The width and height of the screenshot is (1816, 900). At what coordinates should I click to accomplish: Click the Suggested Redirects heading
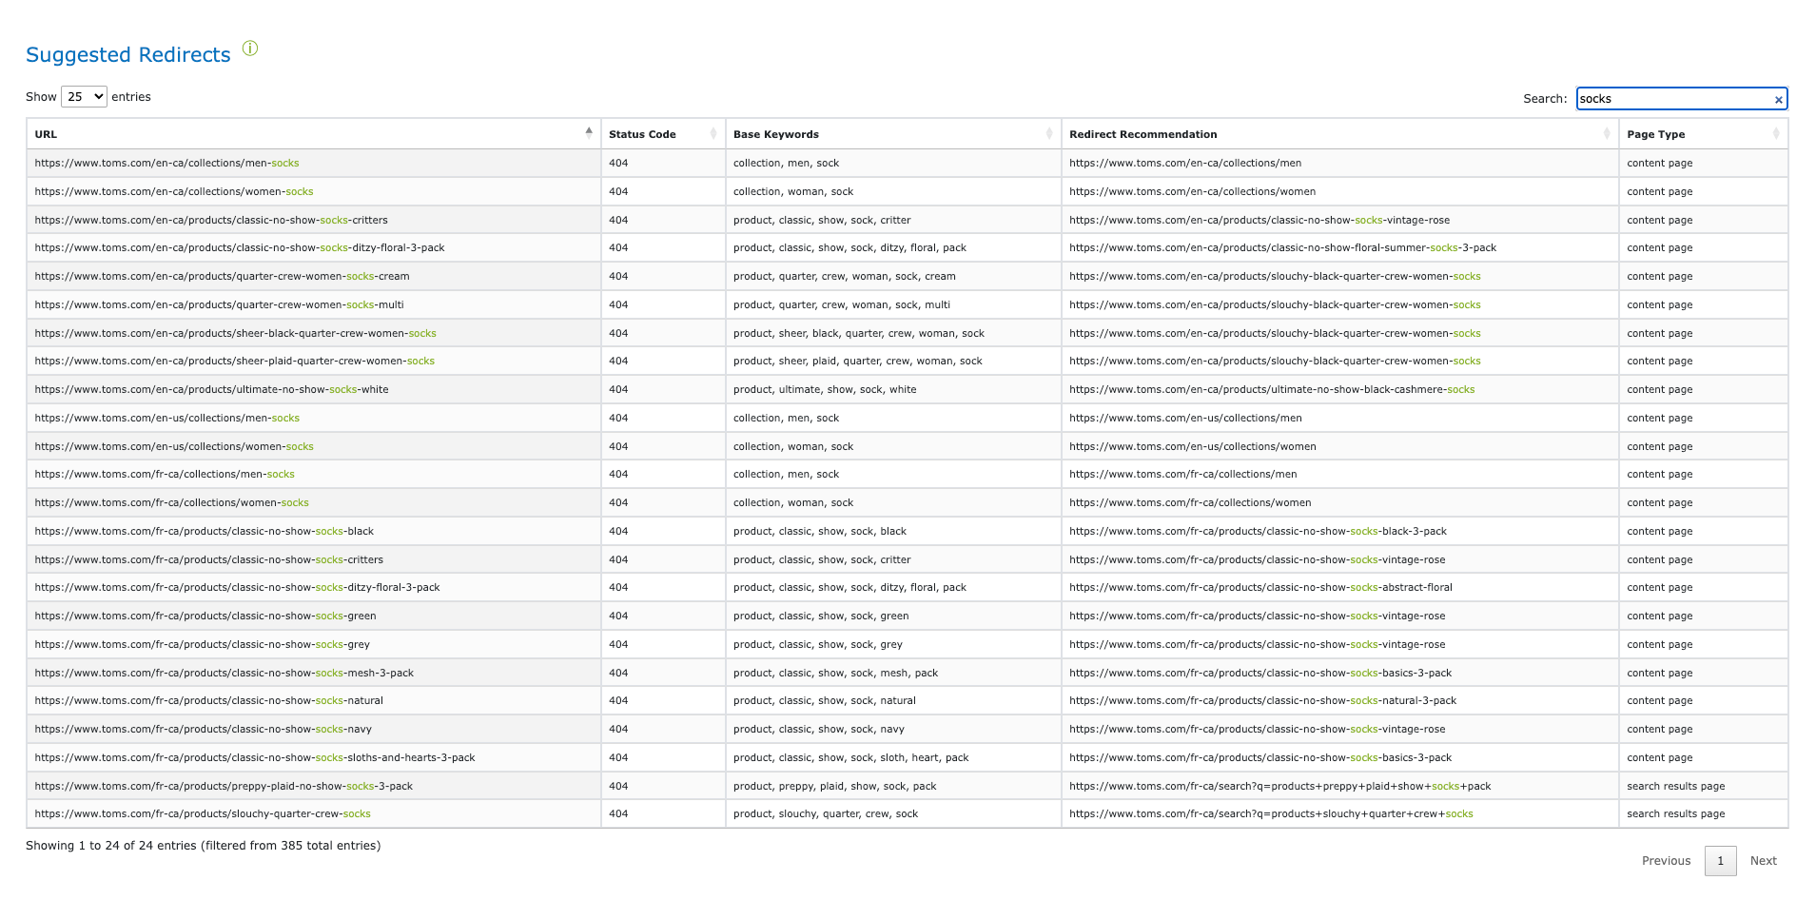(128, 55)
